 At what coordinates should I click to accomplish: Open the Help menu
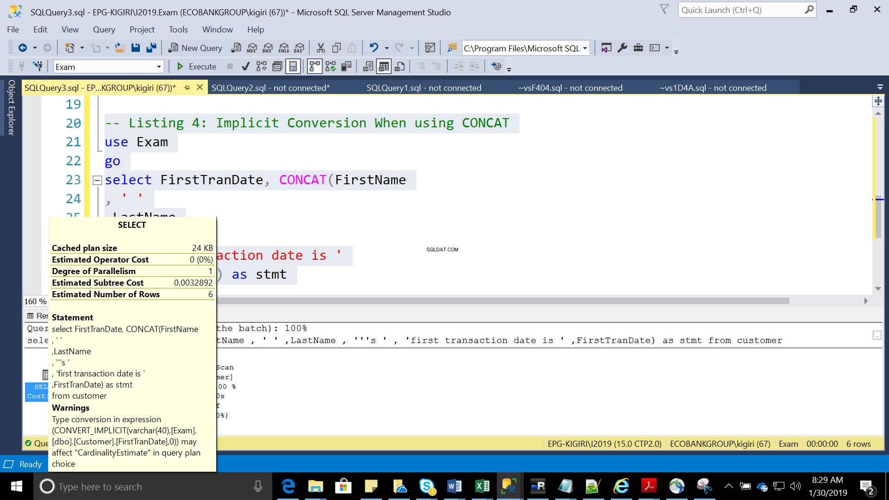pyautogui.click(x=256, y=29)
